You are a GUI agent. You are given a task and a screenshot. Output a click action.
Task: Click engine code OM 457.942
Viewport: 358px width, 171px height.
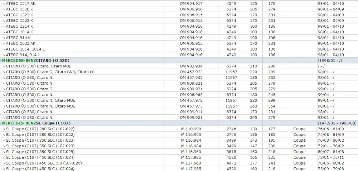(191, 77)
